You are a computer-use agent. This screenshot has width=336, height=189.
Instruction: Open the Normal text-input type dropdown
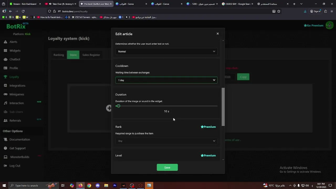tap(166, 51)
